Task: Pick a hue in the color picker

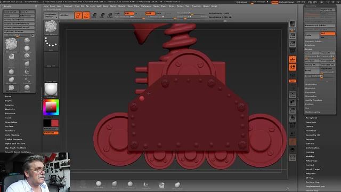Action: [51, 107]
